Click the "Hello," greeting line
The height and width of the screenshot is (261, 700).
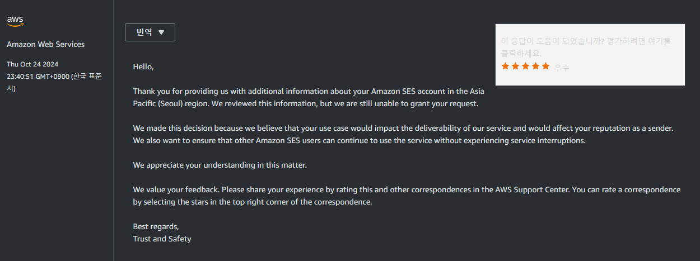point(143,67)
